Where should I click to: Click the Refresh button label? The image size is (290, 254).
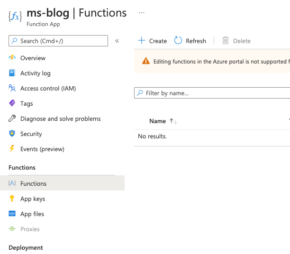(x=196, y=41)
